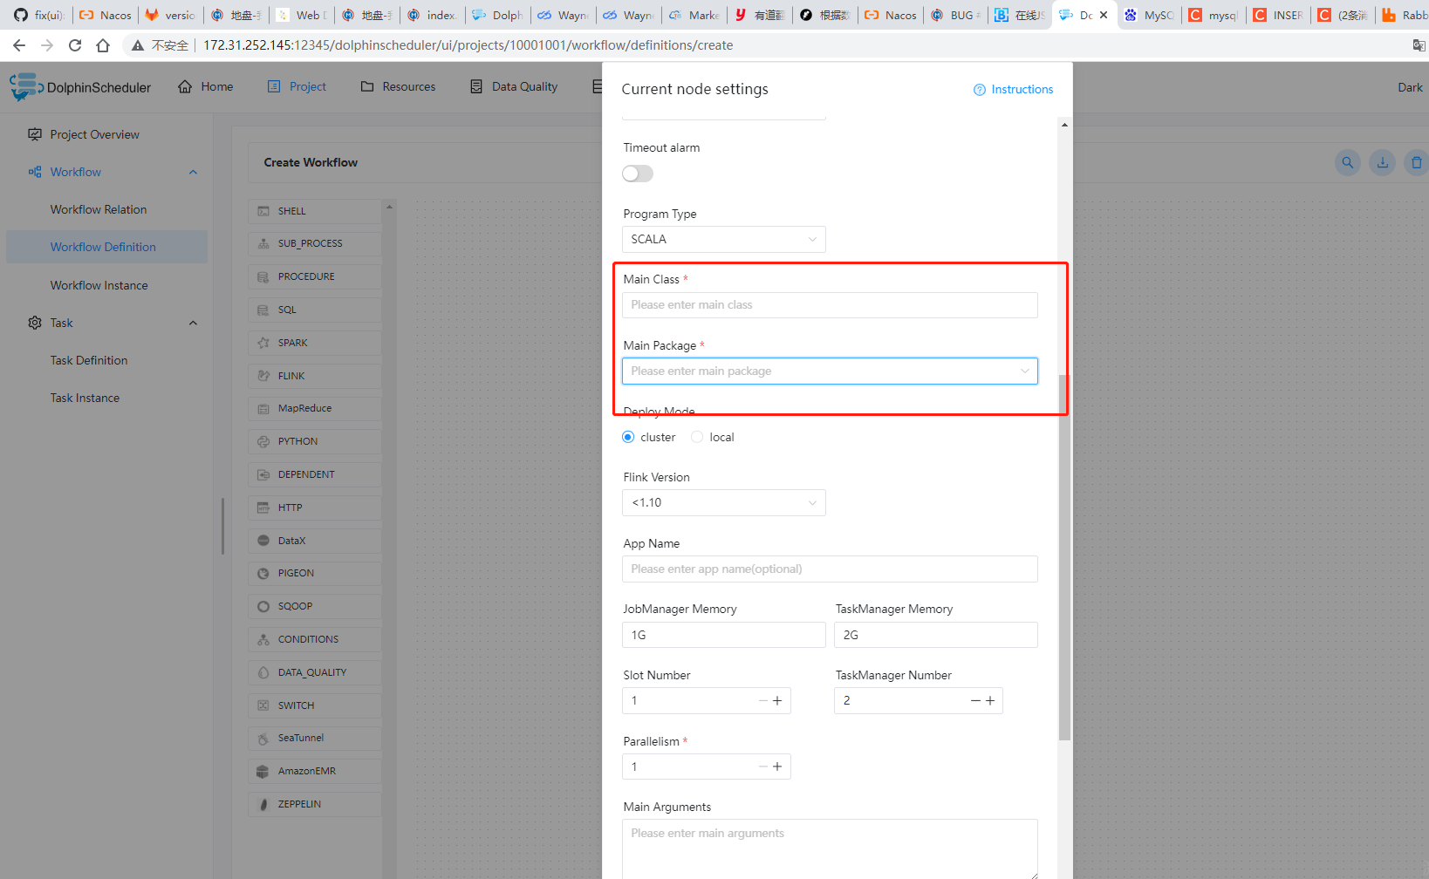The height and width of the screenshot is (879, 1429).
Task: Increase TaskManager Number with the plus stepper
Action: [990, 700]
